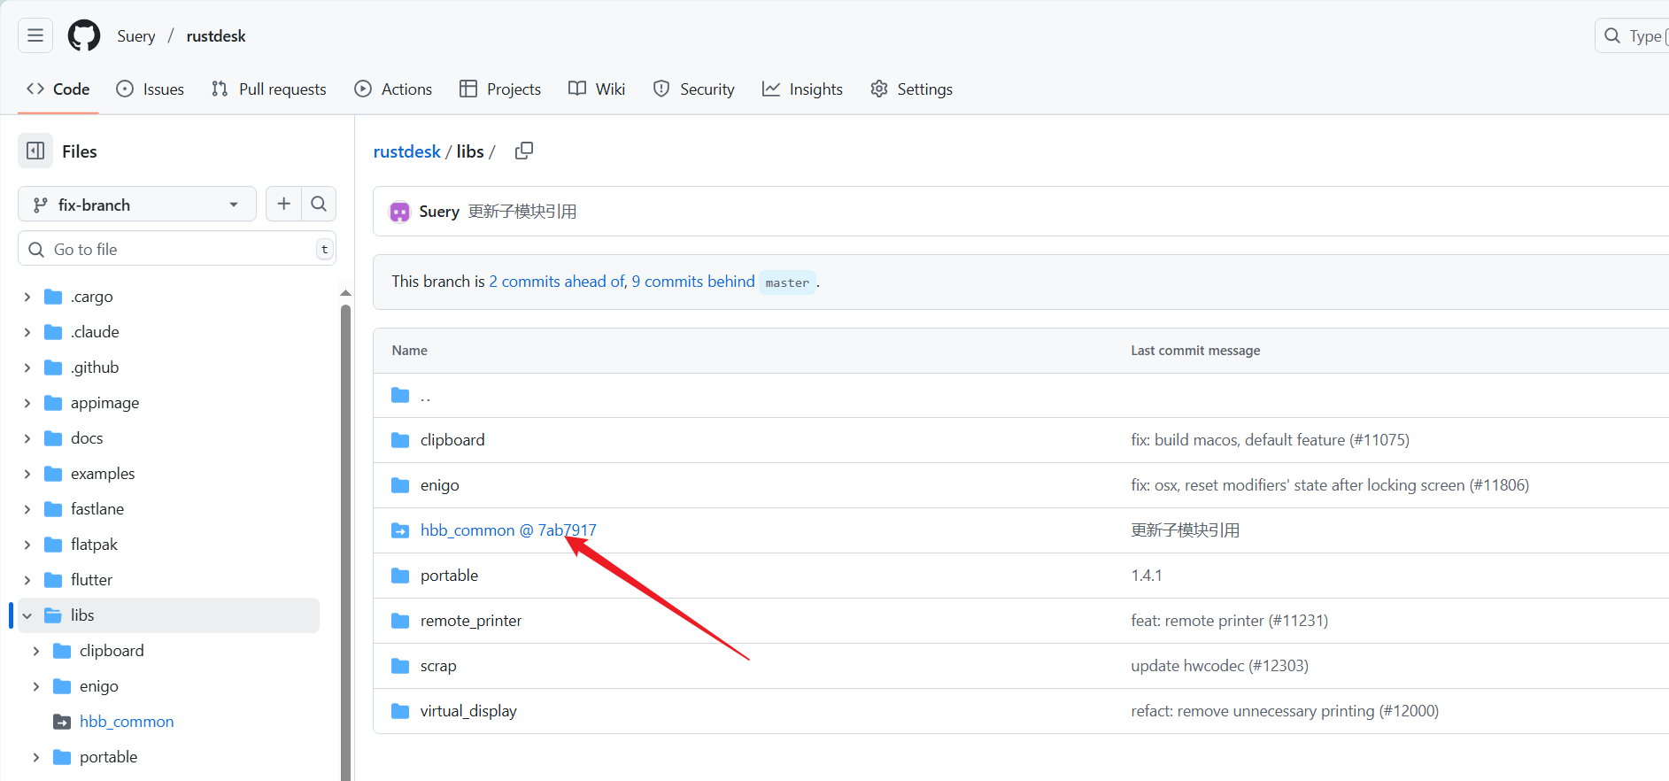Expand the .cargo folder in tree
The image size is (1669, 781).
pyautogui.click(x=27, y=297)
